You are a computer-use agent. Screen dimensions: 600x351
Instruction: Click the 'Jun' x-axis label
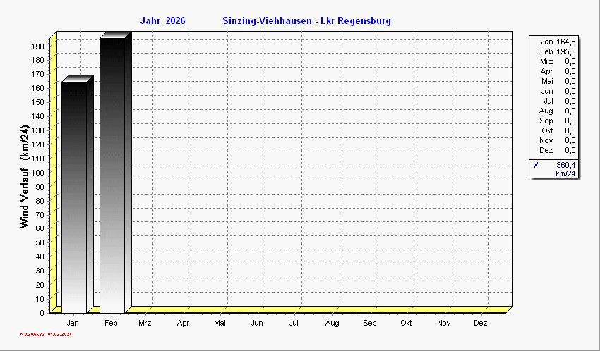coord(257,323)
